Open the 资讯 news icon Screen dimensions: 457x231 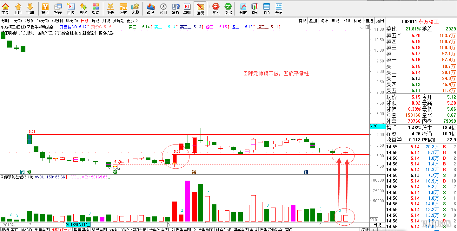(279, 9)
